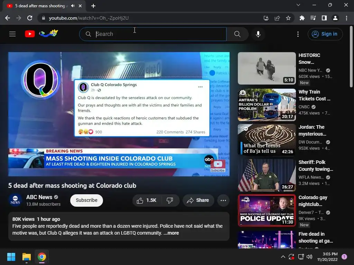Open notification badge in taskbar
Screen dimensions: 354x265
(344, 257)
